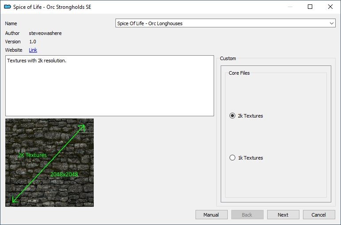Click the window title bar text
Screen dimensions: 341x225
(x=52, y=7)
